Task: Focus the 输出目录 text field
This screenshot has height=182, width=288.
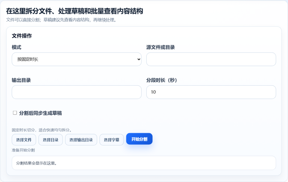Action: (x=76, y=92)
